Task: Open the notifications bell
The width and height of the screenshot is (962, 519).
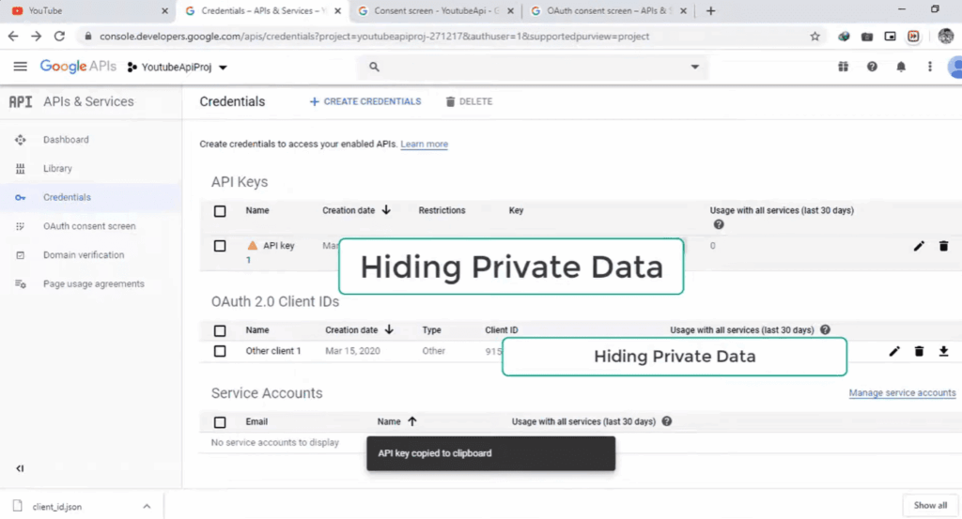Action: 901,67
